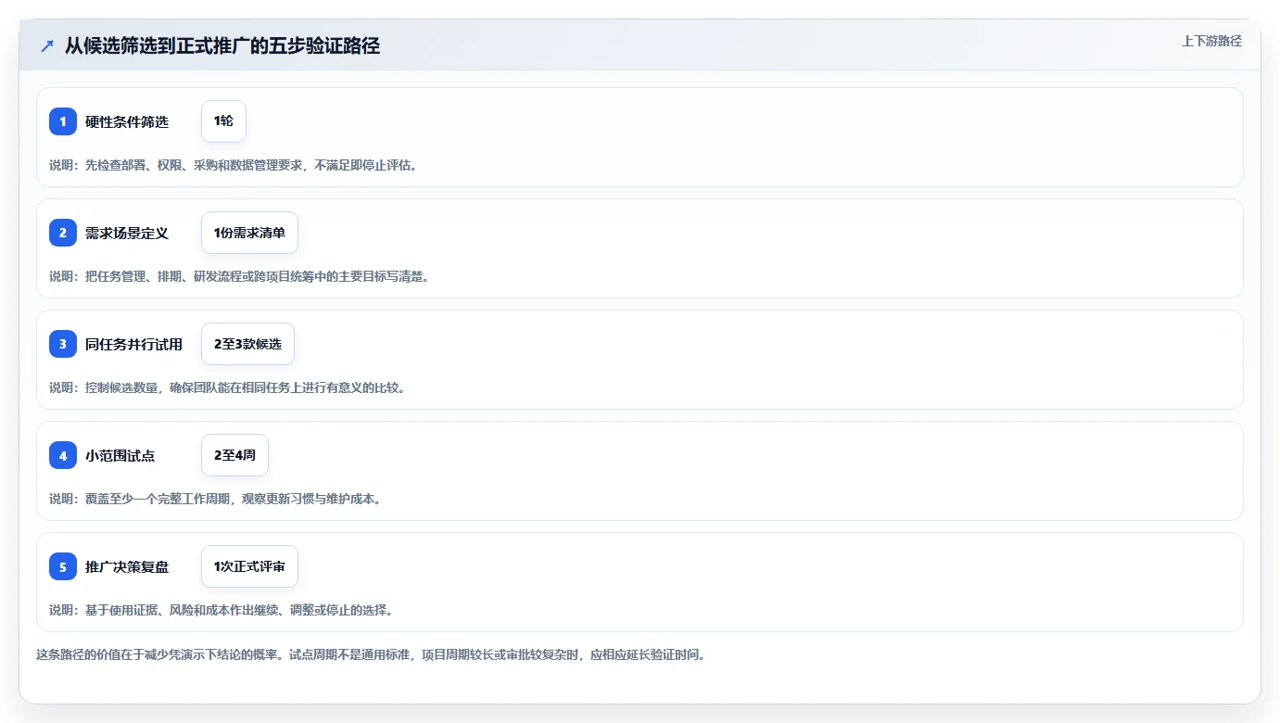Click the 2至3款候选 chip
The width and height of the screenshot is (1280, 723).
pos(247,344)
